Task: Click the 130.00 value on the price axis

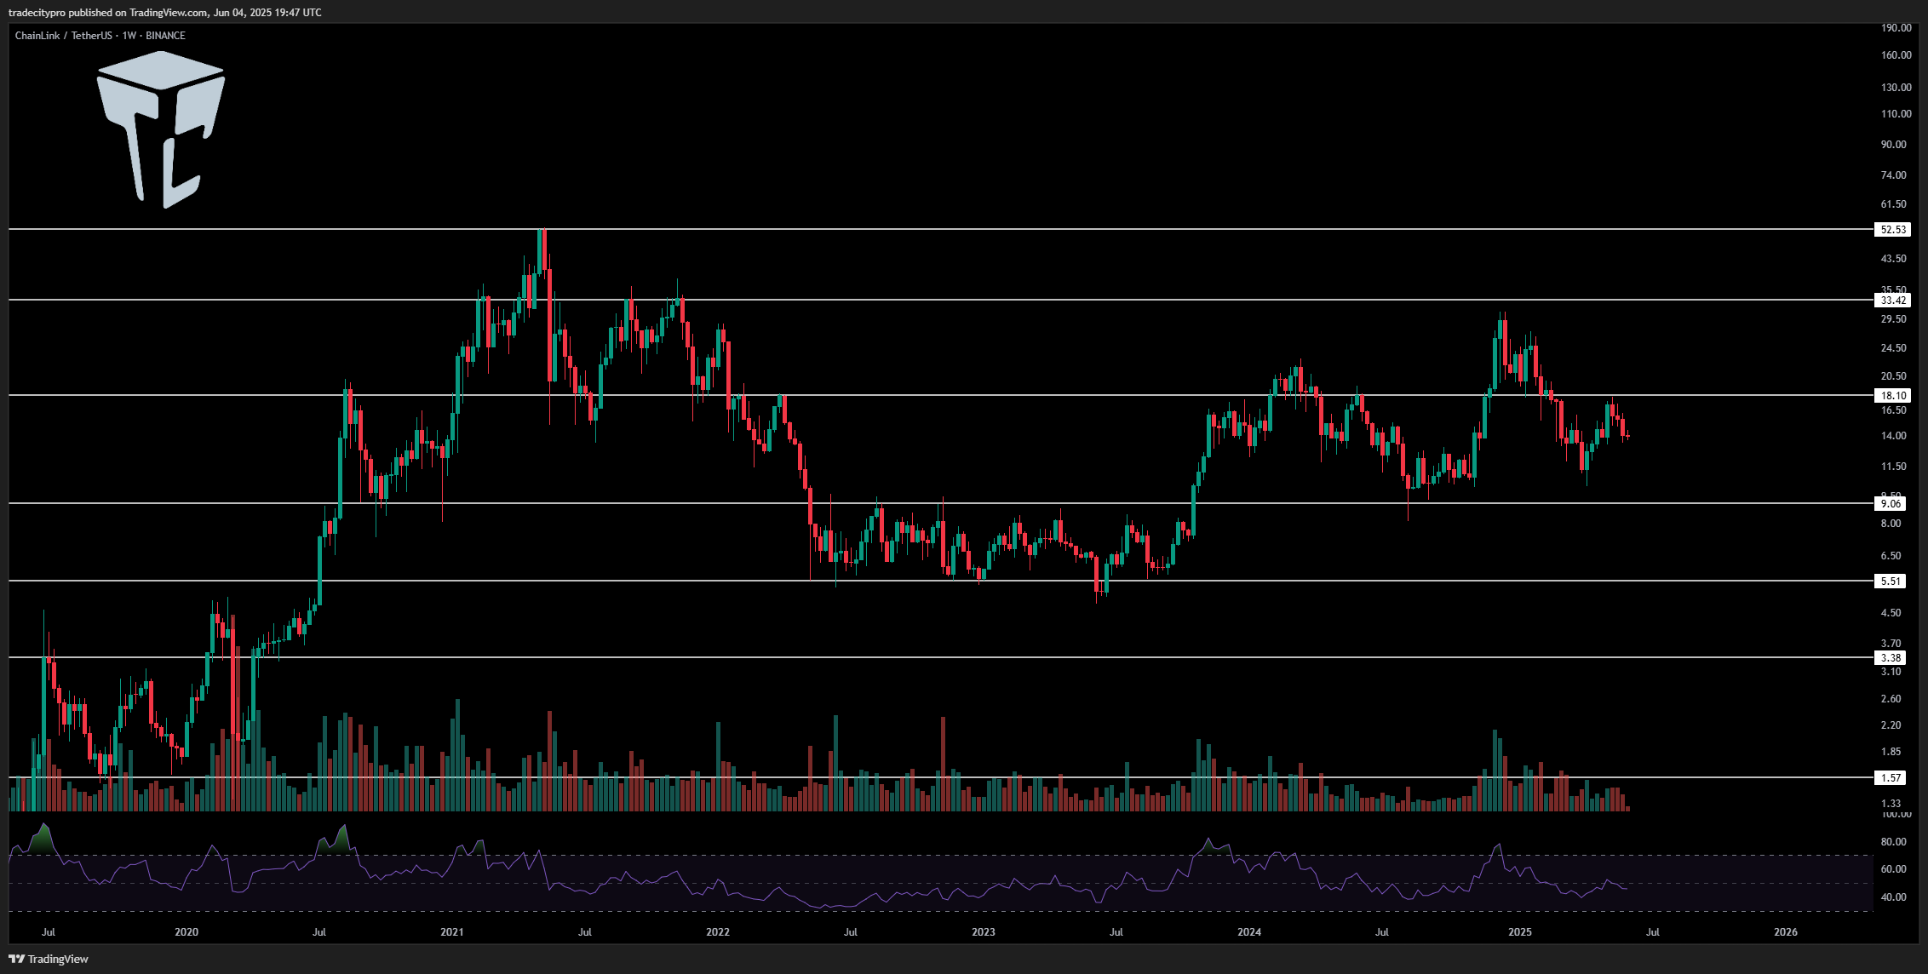Action: coord(1896,88)
